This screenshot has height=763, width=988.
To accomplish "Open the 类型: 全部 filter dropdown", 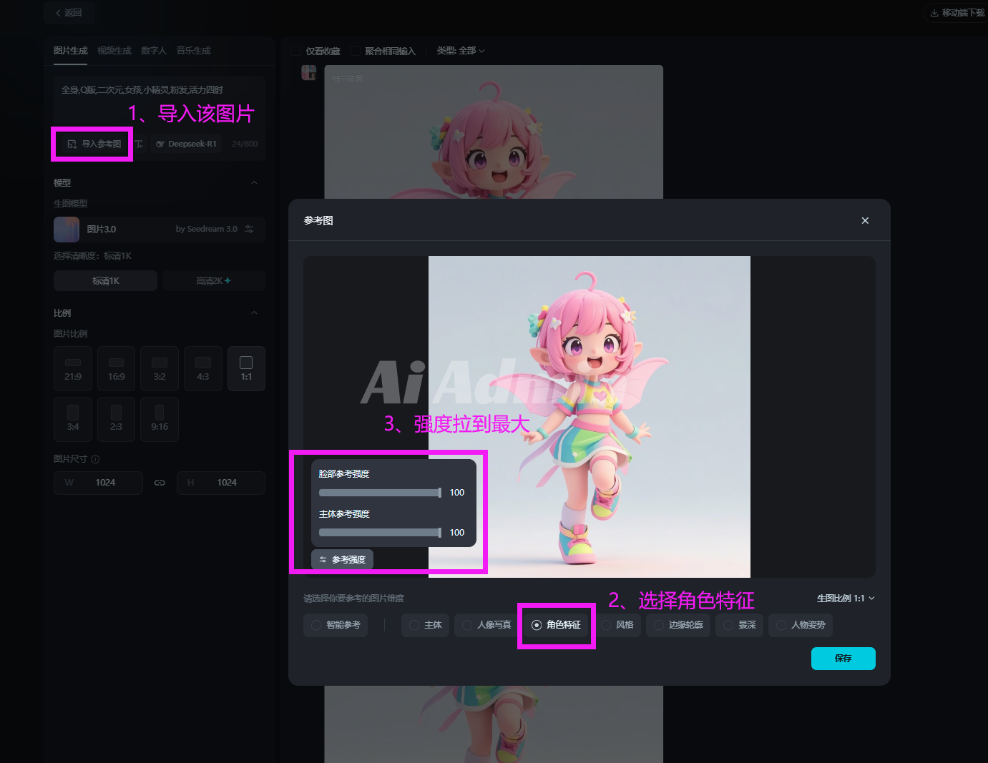I will pyautogui.click(x=461, y=51).
